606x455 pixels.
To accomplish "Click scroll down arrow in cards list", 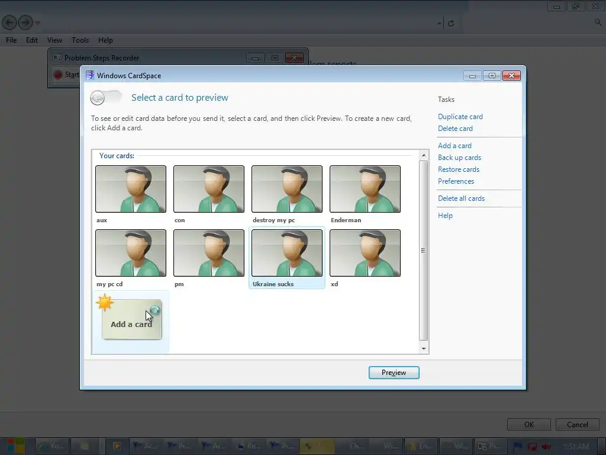I will point(424,348).
